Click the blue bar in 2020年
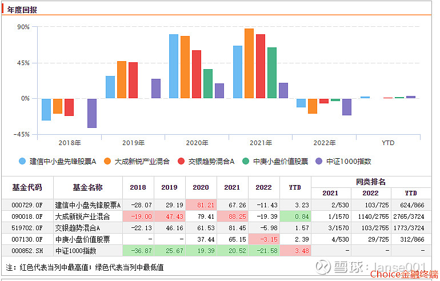The width and height of the screenshot is (440, 281). point(174,66)
